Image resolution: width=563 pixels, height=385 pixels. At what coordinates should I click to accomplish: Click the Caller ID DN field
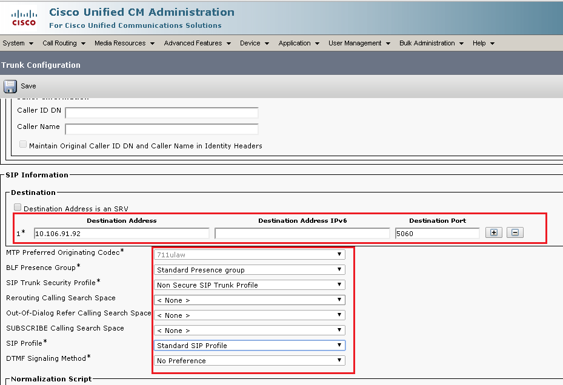(x=162, y=113)
